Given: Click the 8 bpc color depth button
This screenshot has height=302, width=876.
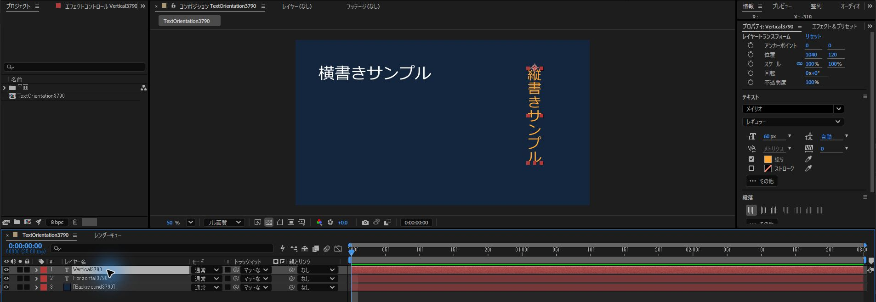Looking at the screenshot, I should click(x=57, y=222).
